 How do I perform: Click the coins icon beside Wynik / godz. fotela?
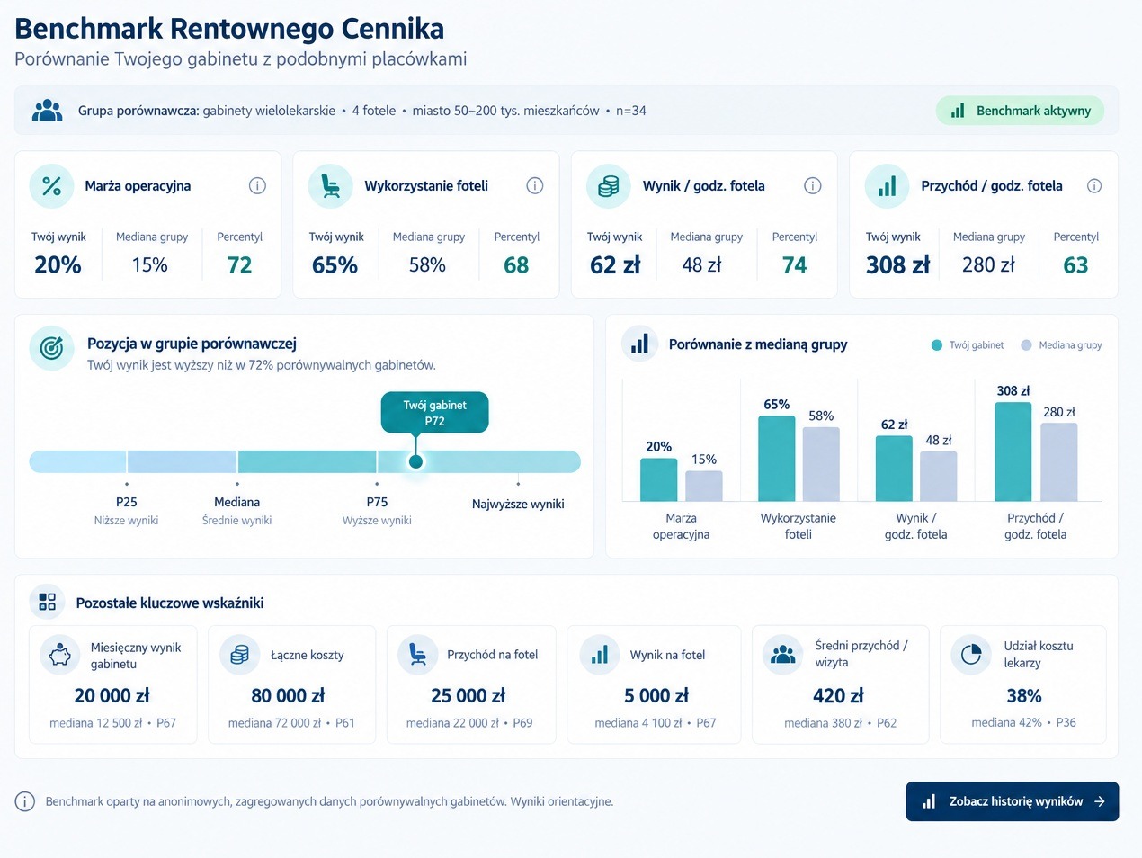coord(609,186)
